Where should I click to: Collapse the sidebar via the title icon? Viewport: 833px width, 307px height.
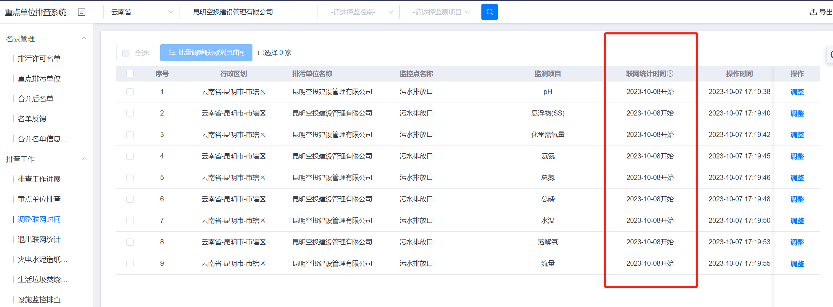(82, 12)
